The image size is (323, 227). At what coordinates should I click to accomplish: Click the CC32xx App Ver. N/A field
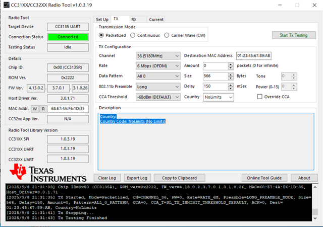[x=68, y=119]
